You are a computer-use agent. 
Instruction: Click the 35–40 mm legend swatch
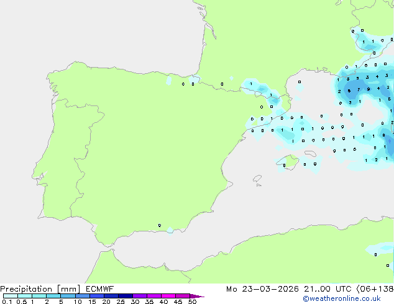154,296
